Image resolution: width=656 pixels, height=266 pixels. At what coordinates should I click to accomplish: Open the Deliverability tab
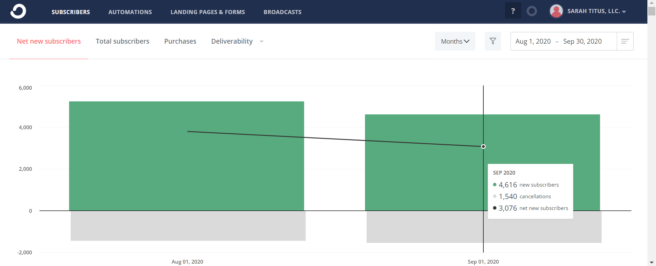tap(232, 41)
